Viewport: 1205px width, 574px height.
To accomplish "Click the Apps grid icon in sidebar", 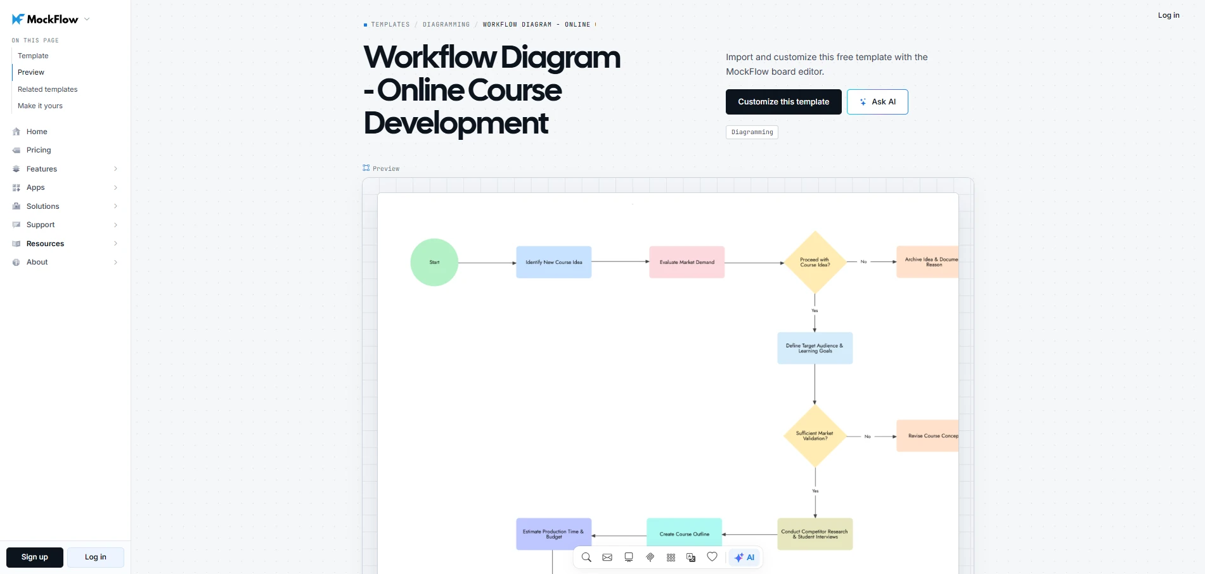I will pos(16,187).
